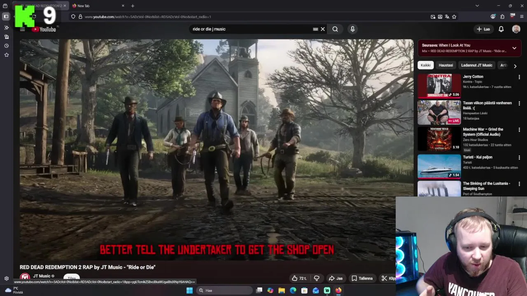
Task: Share the video via Jaa button
Action: [x=336, y=278]
